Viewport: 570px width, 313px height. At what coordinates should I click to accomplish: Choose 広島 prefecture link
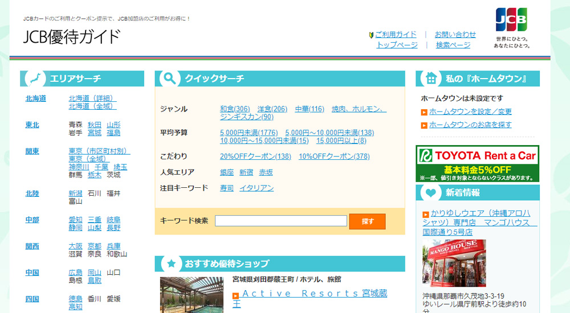tap(76, 273)
